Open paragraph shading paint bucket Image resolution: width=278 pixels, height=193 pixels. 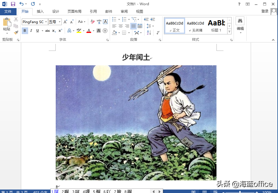tap(114, 32)
